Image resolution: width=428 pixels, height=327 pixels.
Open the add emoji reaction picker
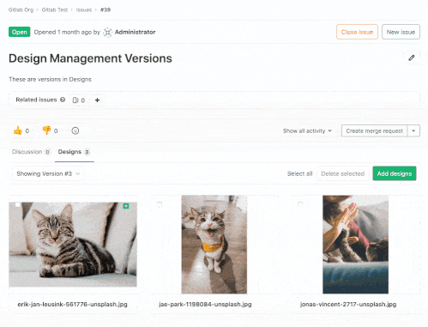tap(75, 130)
